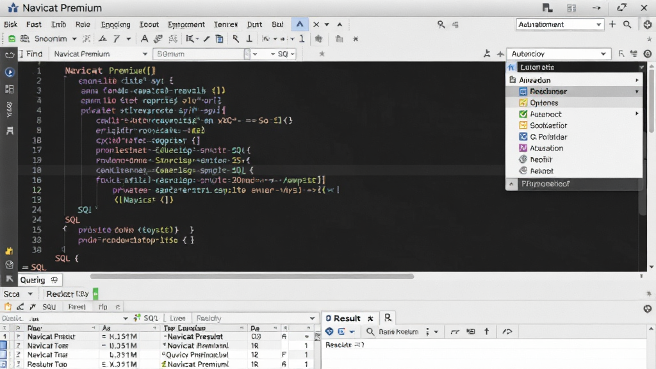656x369 pixels.
Task: Click the circular play icon in left sidebar
Action: click(x=9, y=72)
